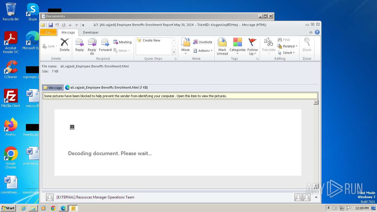Open Customize Quick Access Toolbar arrow

[x=83, y=25]
